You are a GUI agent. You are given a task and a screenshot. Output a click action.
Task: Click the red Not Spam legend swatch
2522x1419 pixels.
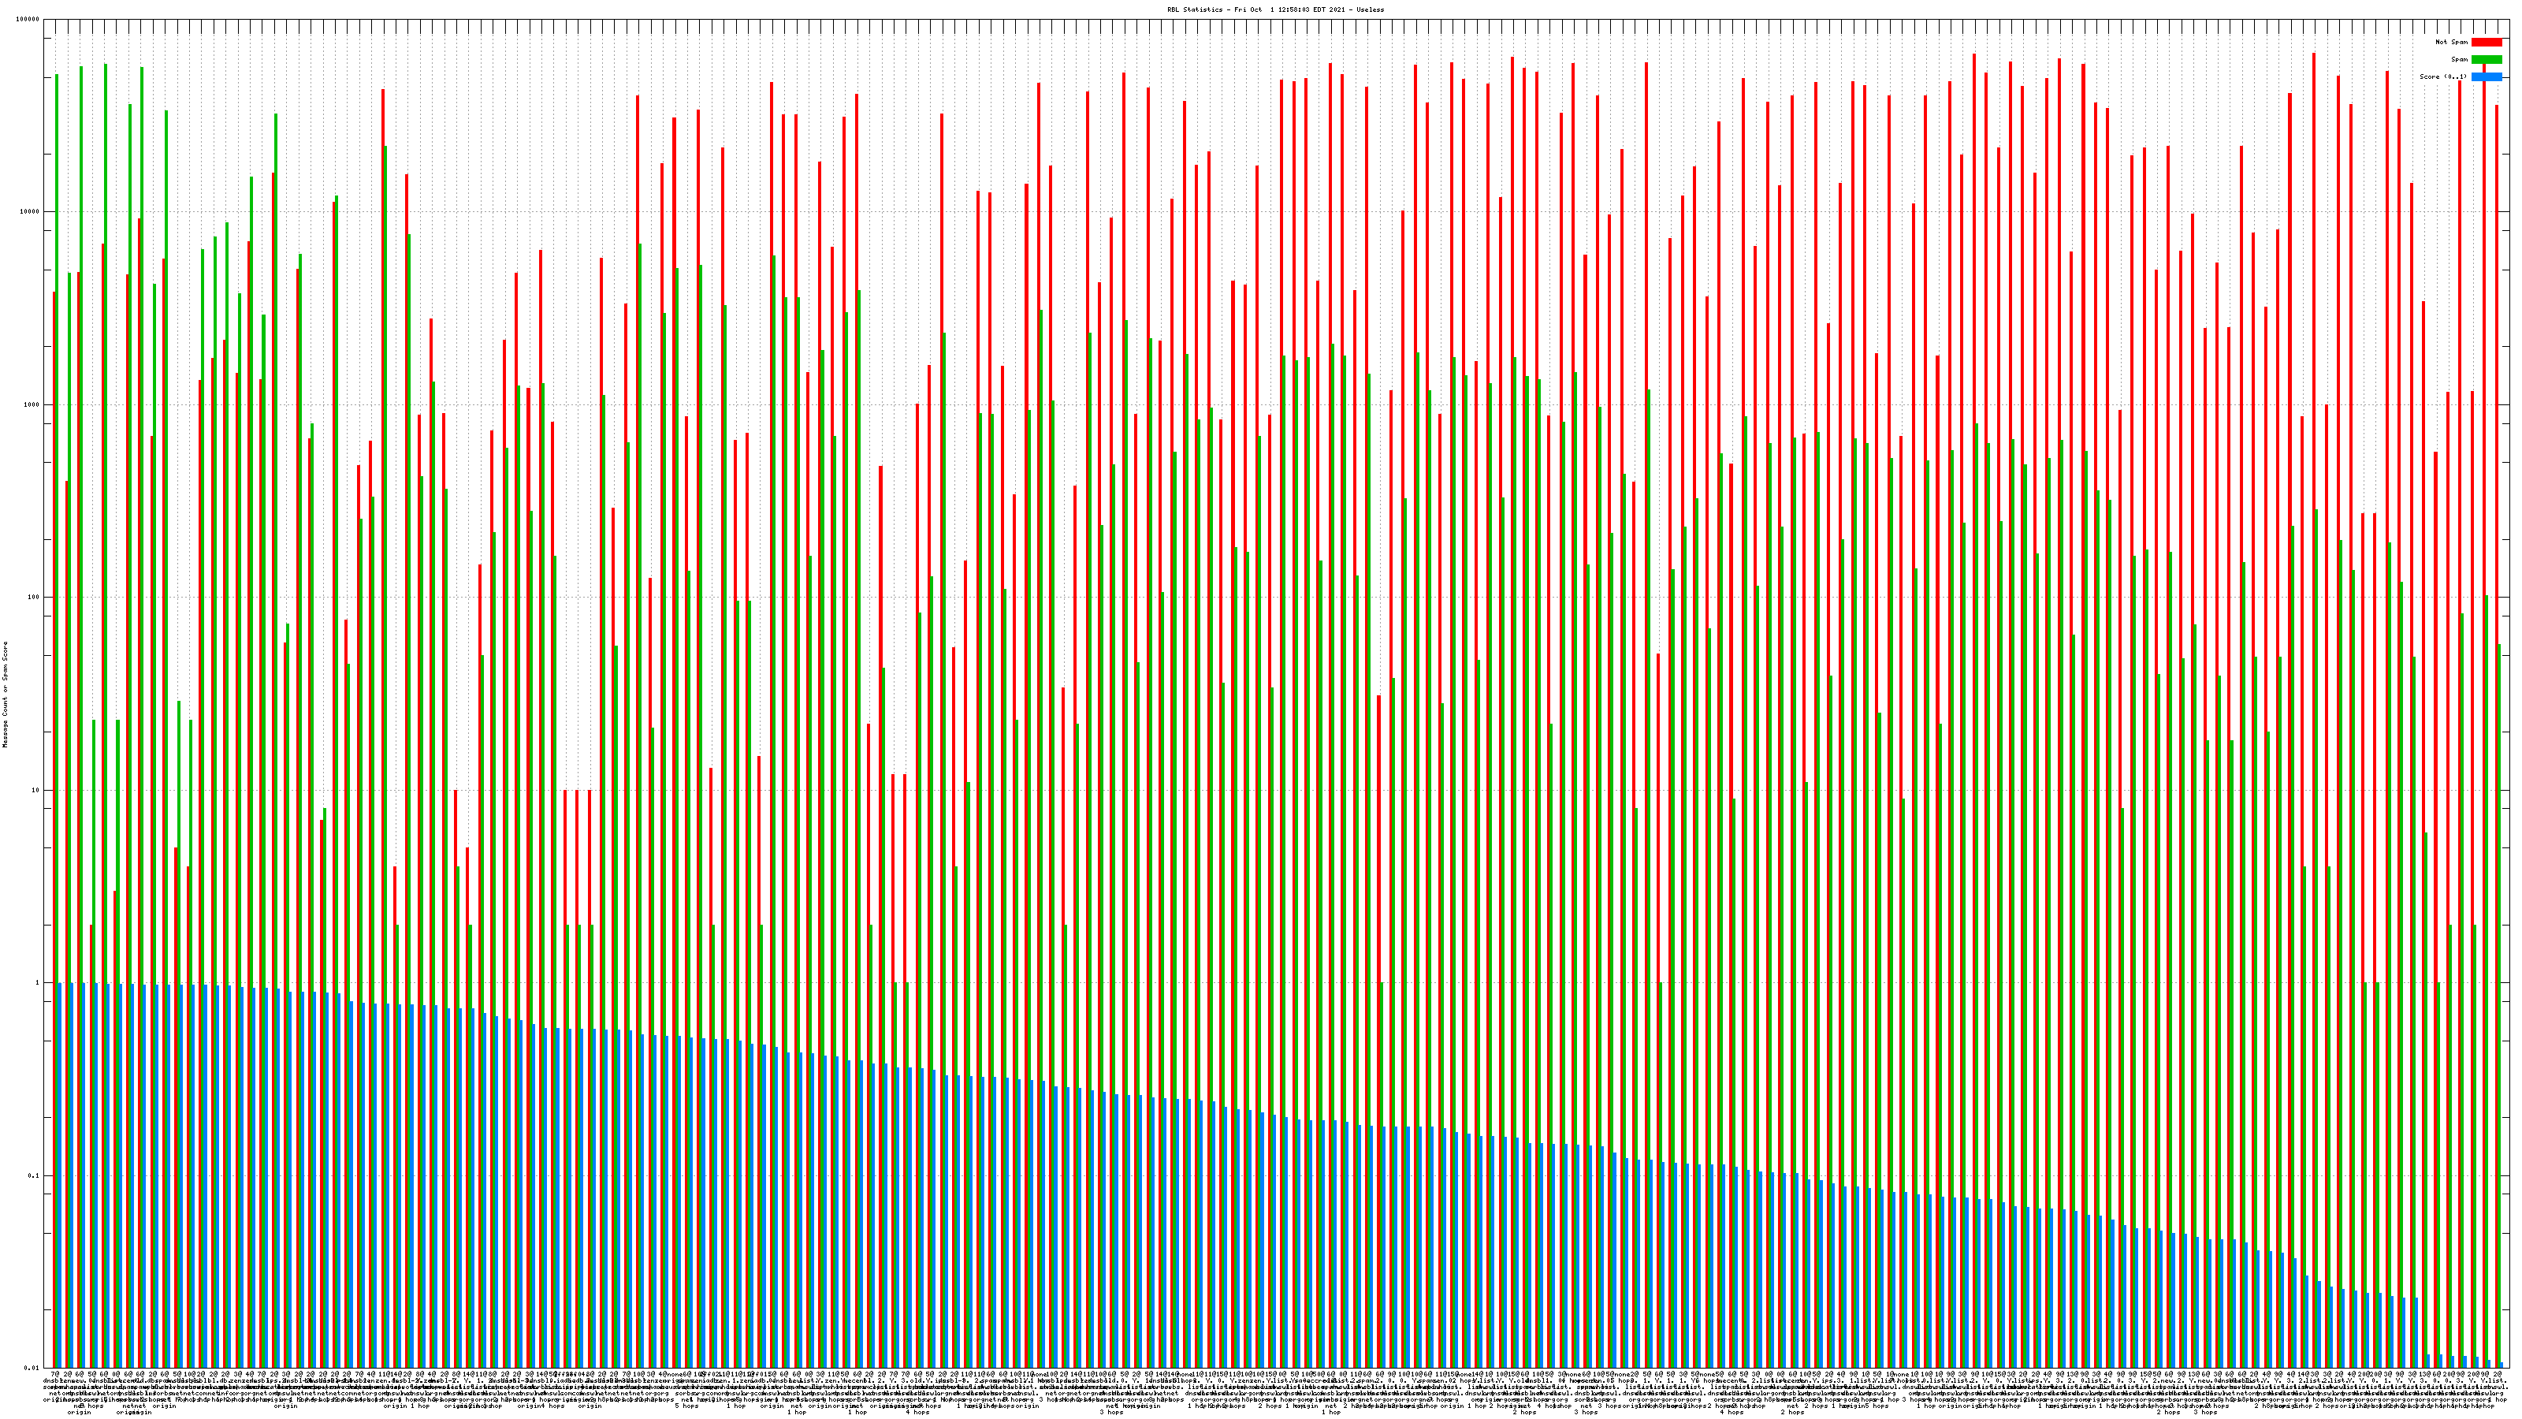2487,42
